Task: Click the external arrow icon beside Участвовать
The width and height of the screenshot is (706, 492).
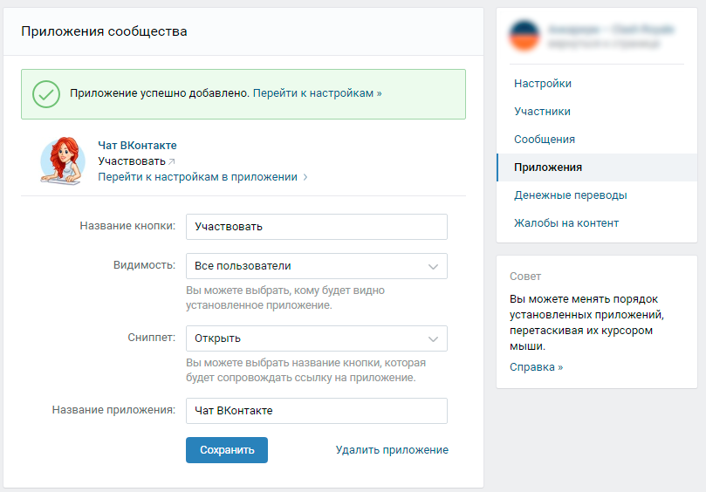Action: point(172,161)
